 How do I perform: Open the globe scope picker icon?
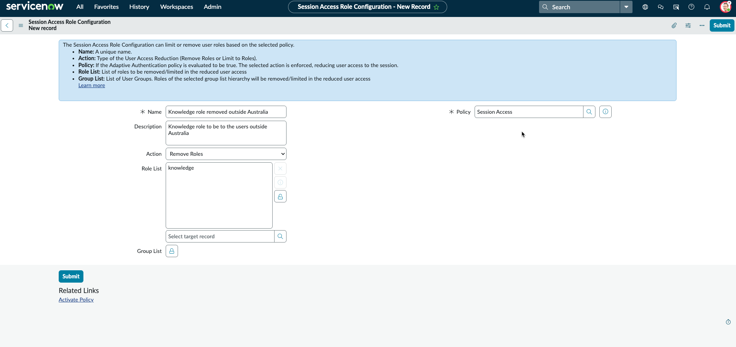tap(645, 7)
